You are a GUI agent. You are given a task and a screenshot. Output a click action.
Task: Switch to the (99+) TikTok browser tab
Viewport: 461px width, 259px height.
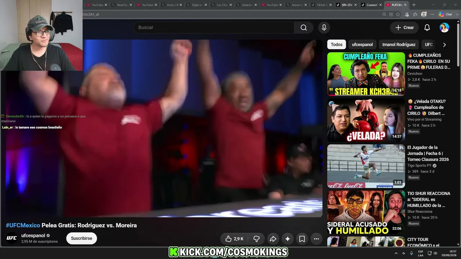pyautogui.click(x=346, y=5)
